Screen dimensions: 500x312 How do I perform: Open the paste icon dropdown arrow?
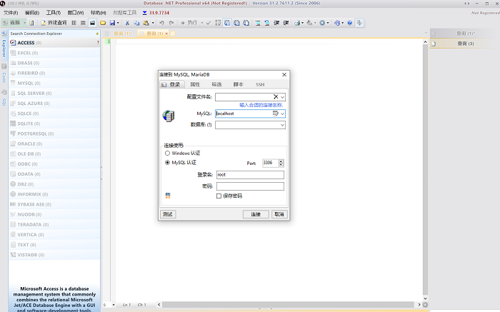tap(153, 23)
